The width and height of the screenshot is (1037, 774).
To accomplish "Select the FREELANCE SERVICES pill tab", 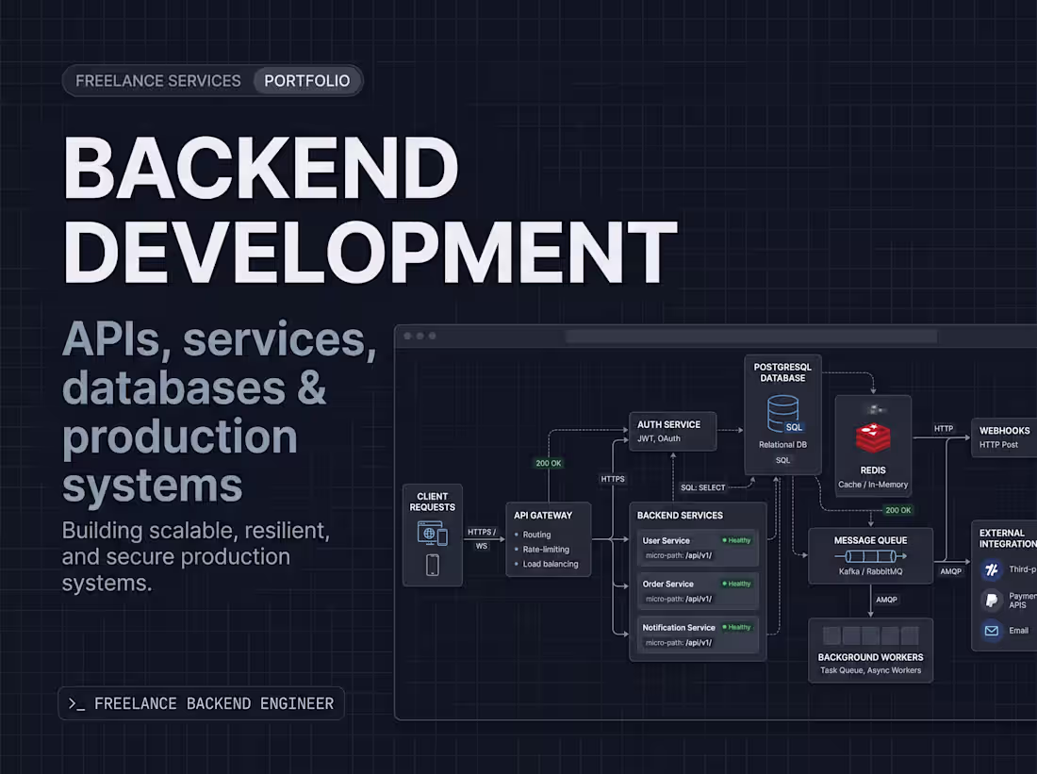I will tap(158, 81).
